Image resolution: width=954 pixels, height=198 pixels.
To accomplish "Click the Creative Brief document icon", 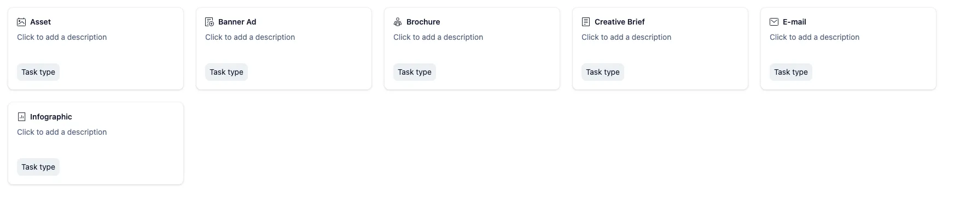I will point(586,22).
